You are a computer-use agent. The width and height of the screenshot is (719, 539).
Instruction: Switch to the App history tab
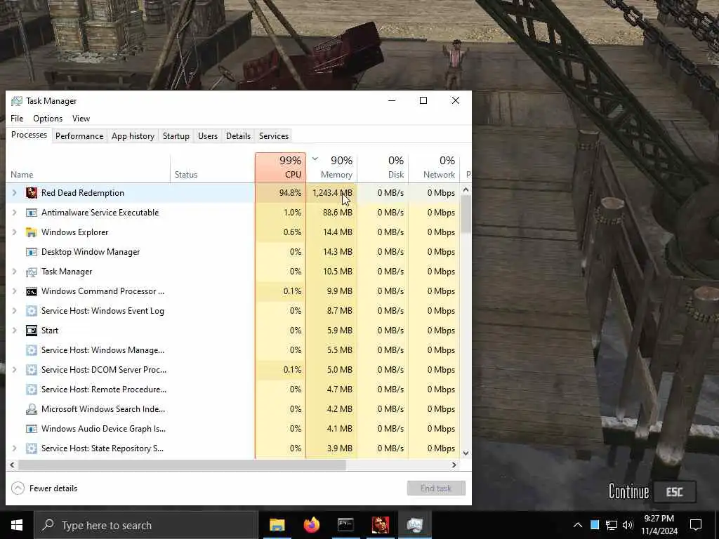[133, 136]
